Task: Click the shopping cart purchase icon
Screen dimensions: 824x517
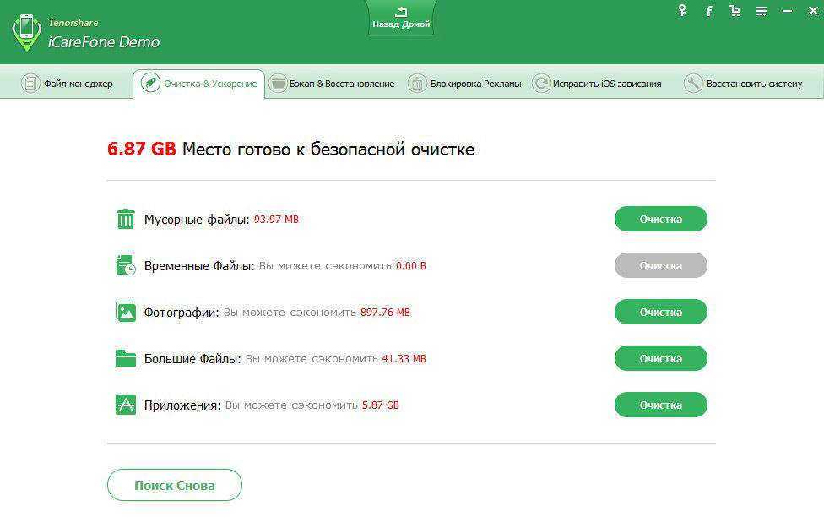Action: pyautogui.click(x=735, y=11)
